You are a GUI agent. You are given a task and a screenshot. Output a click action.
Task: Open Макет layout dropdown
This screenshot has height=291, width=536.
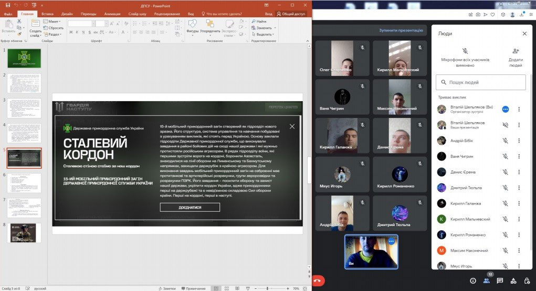pyautogui.click(x=52, y=21)
